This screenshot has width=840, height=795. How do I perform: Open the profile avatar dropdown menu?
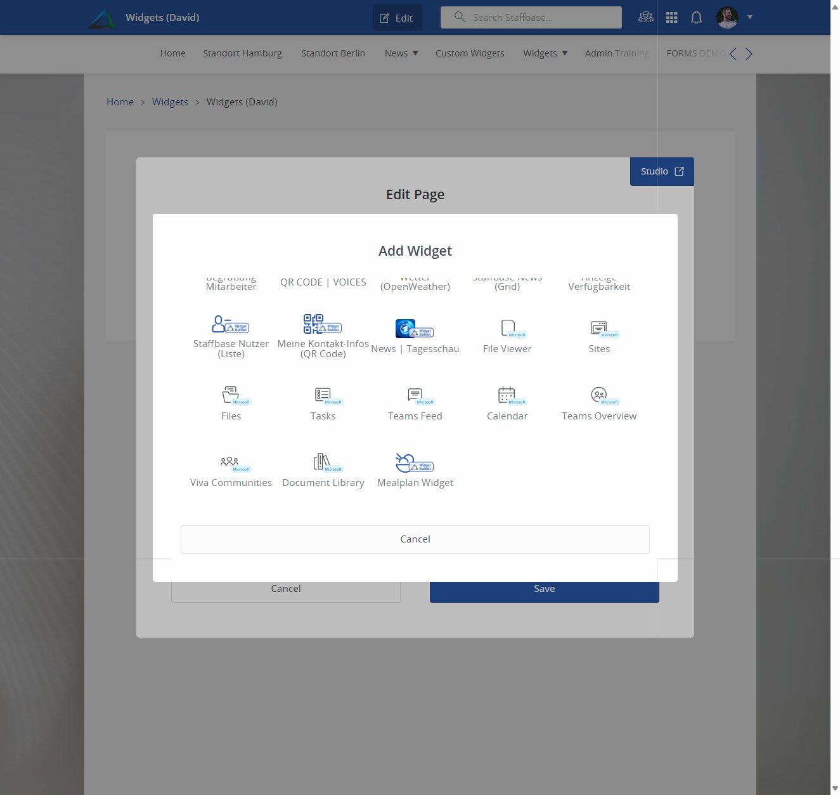734,17
